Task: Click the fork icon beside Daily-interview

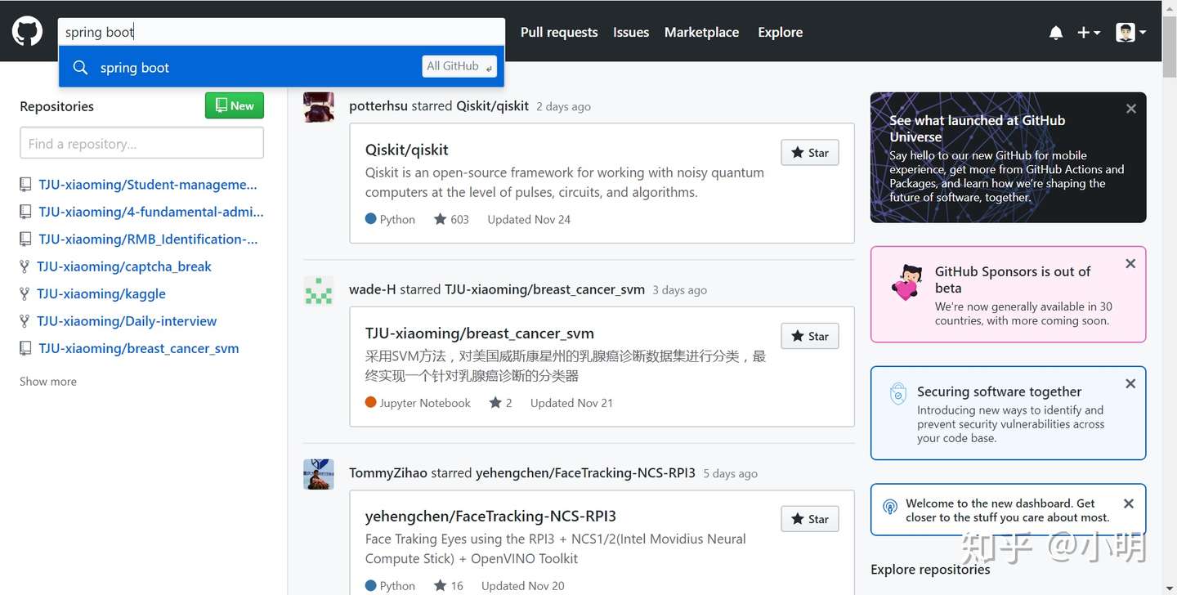Action: point(25,321)
